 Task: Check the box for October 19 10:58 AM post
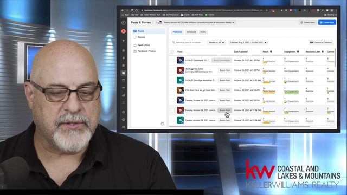tap(172, 120)
